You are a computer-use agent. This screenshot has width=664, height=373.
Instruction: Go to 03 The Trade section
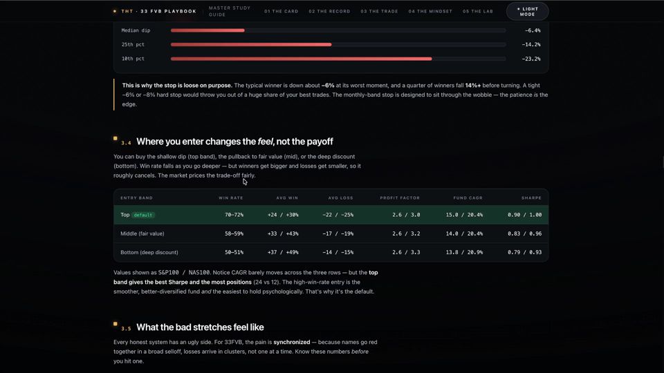click(380, 12)
